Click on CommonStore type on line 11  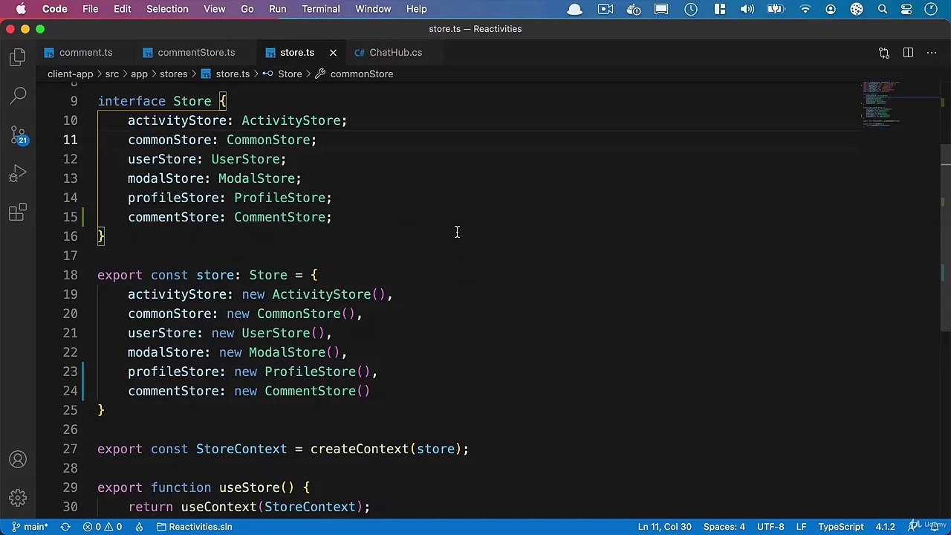tap(267, 140)
